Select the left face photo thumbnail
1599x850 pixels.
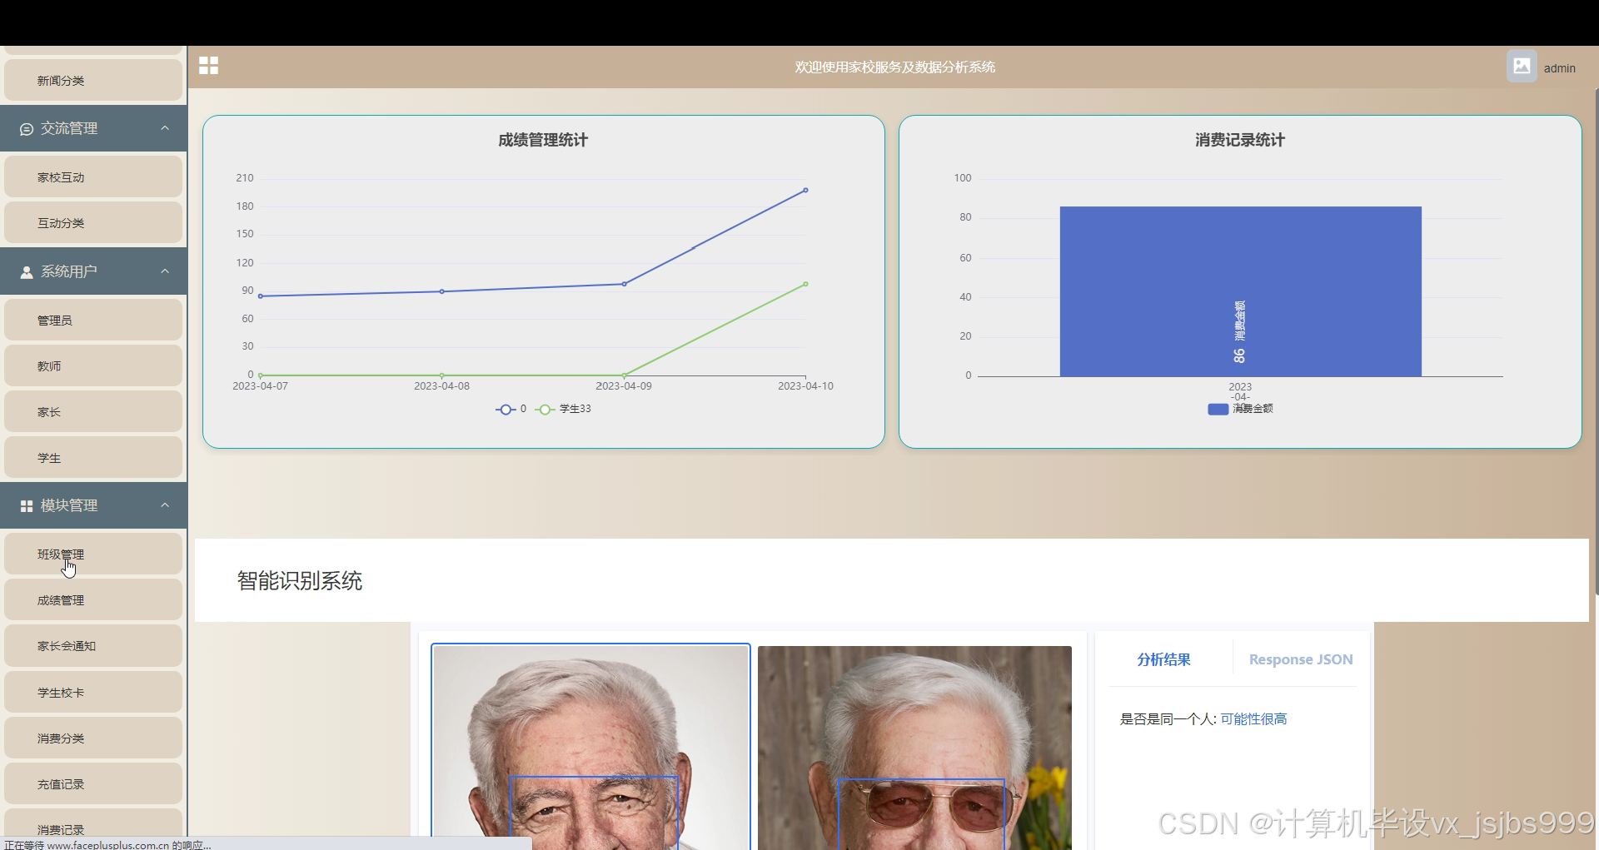coord(590,747)
